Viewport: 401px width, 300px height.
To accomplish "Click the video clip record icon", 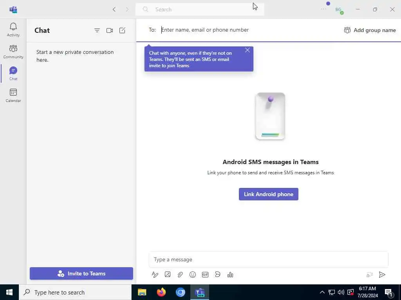I will (370, 275).
